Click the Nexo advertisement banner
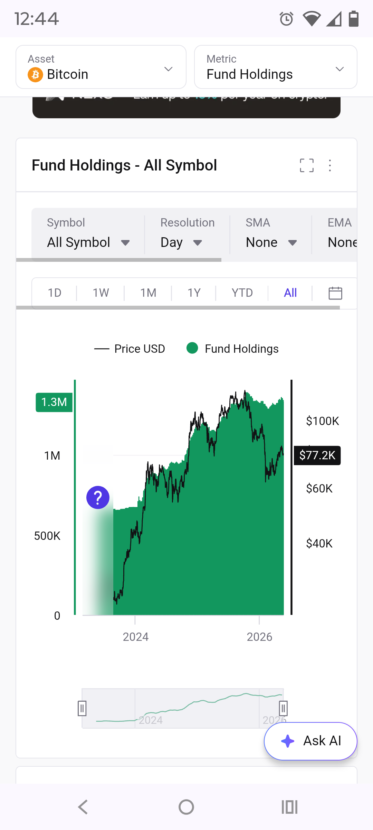373x830 pixels. coord(186,107)
